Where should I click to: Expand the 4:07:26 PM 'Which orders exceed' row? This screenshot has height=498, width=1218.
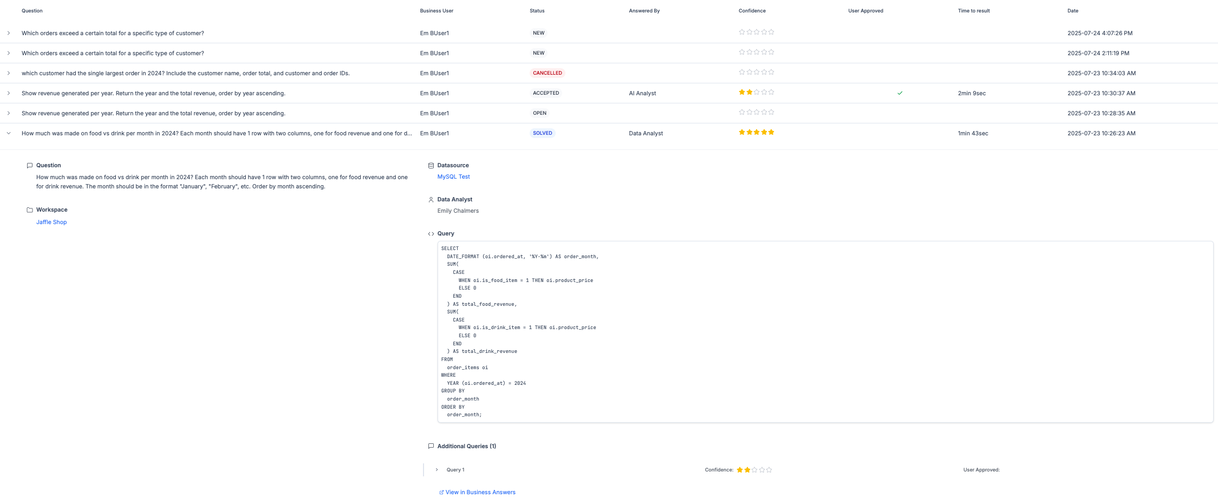coord(9,33)
